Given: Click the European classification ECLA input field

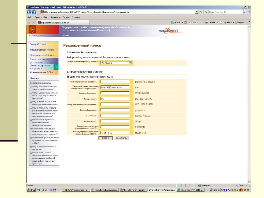Looking at the screenshot, I should (115, 127).
